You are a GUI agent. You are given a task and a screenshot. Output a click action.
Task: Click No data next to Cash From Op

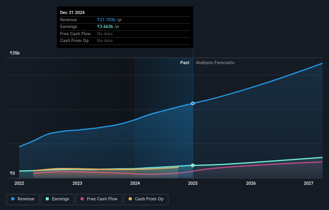105,41
